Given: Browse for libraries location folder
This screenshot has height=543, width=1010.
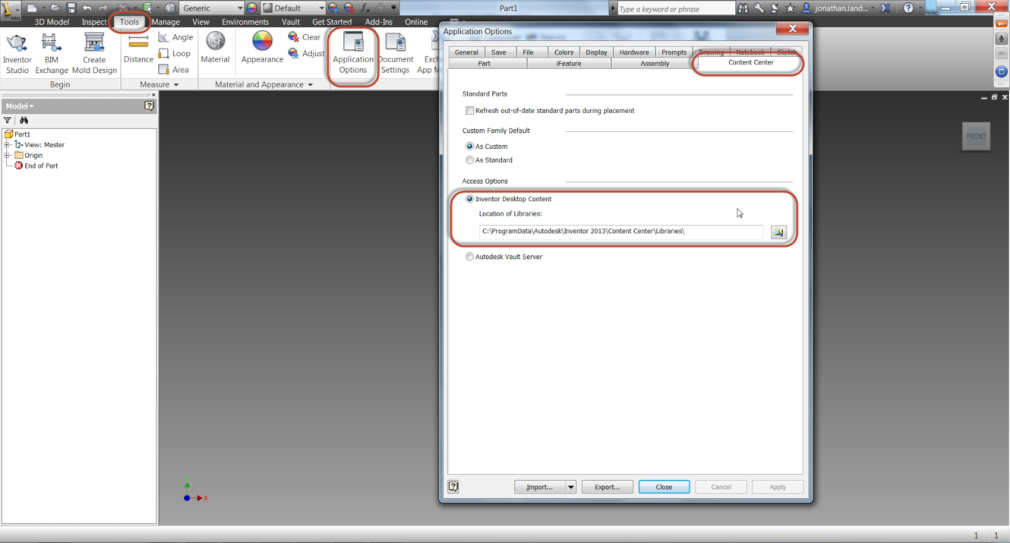Looking at the screenshot, I should click(x=779, y=232).
